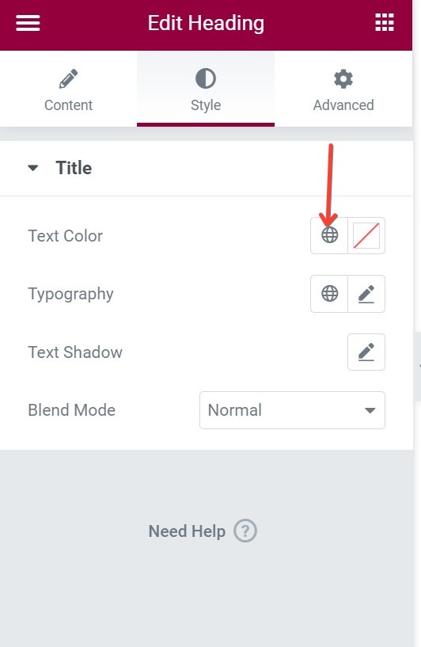This screenshot has width=421, height=647.
Task: Click the Blend Mode label
Action: (x=72, y=410)
